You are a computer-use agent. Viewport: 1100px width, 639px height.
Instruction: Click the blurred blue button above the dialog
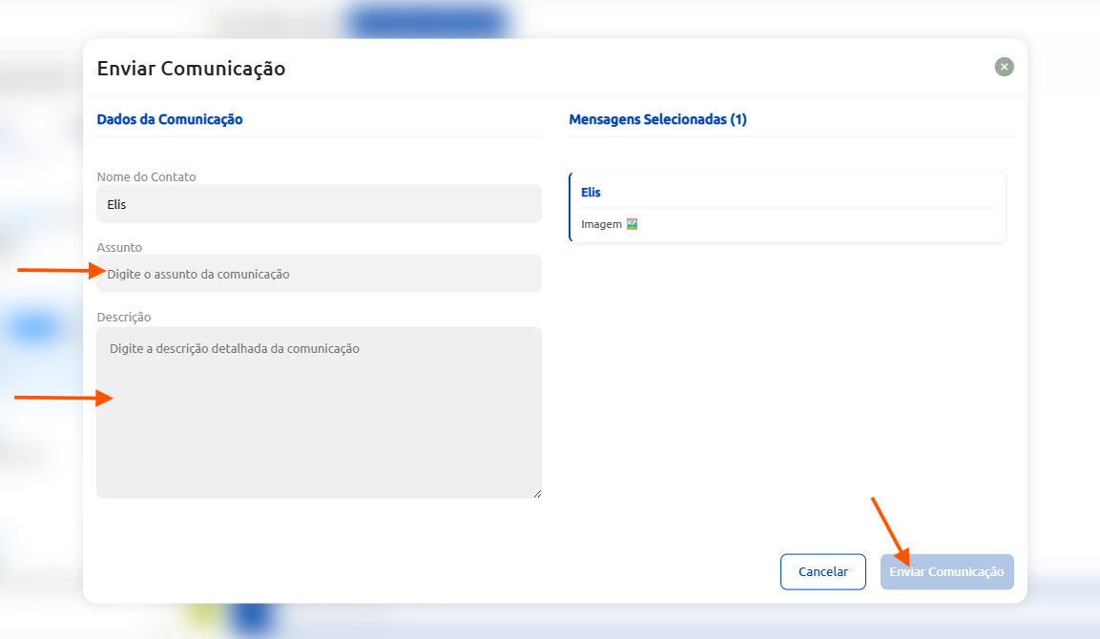pos(426,21)
